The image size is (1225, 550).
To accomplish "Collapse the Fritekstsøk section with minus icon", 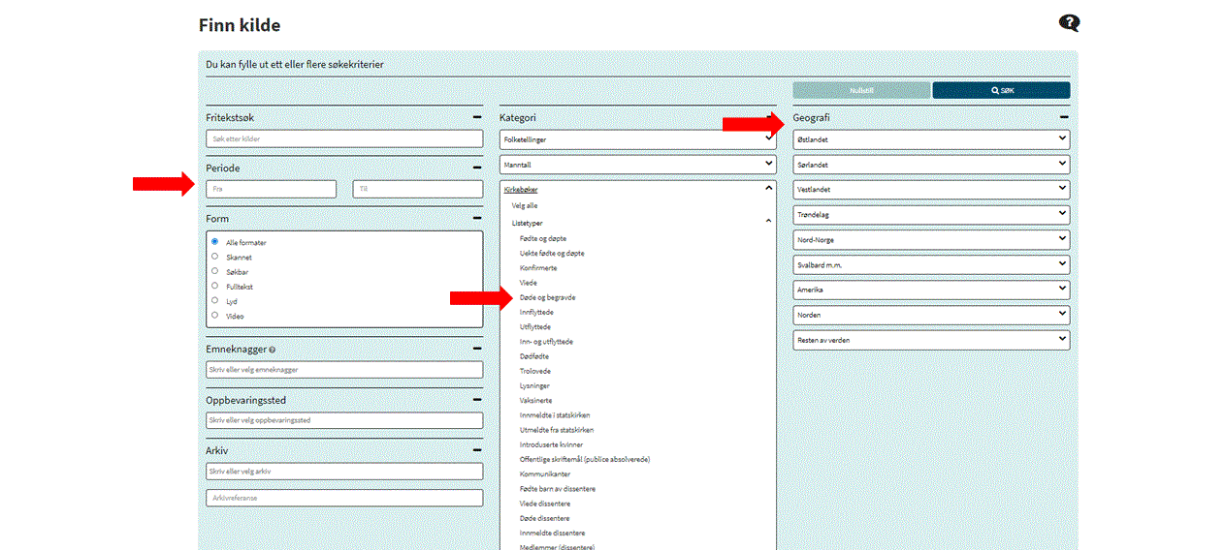I will click(x=476, y=117).
